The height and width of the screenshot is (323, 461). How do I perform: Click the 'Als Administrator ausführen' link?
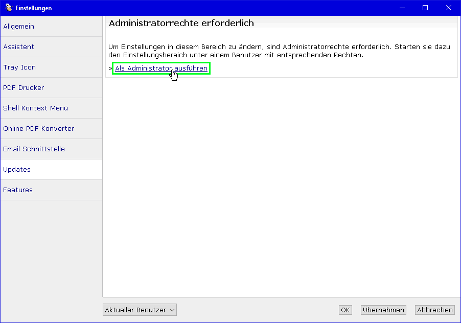pyautogui.click(x=161, y=68)
